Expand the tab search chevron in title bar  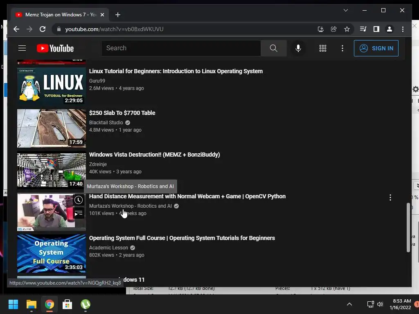tap(345, 10)
